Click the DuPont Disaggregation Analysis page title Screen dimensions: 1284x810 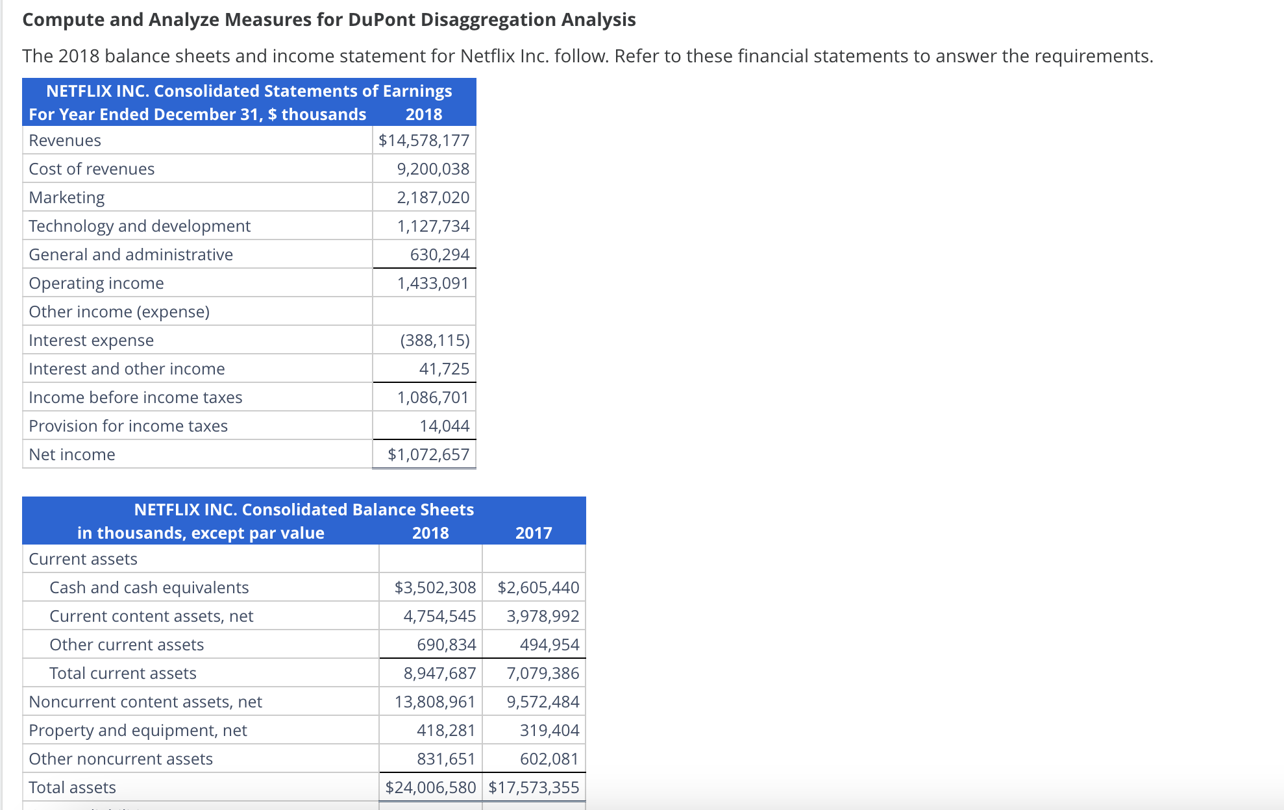point(329,19)
